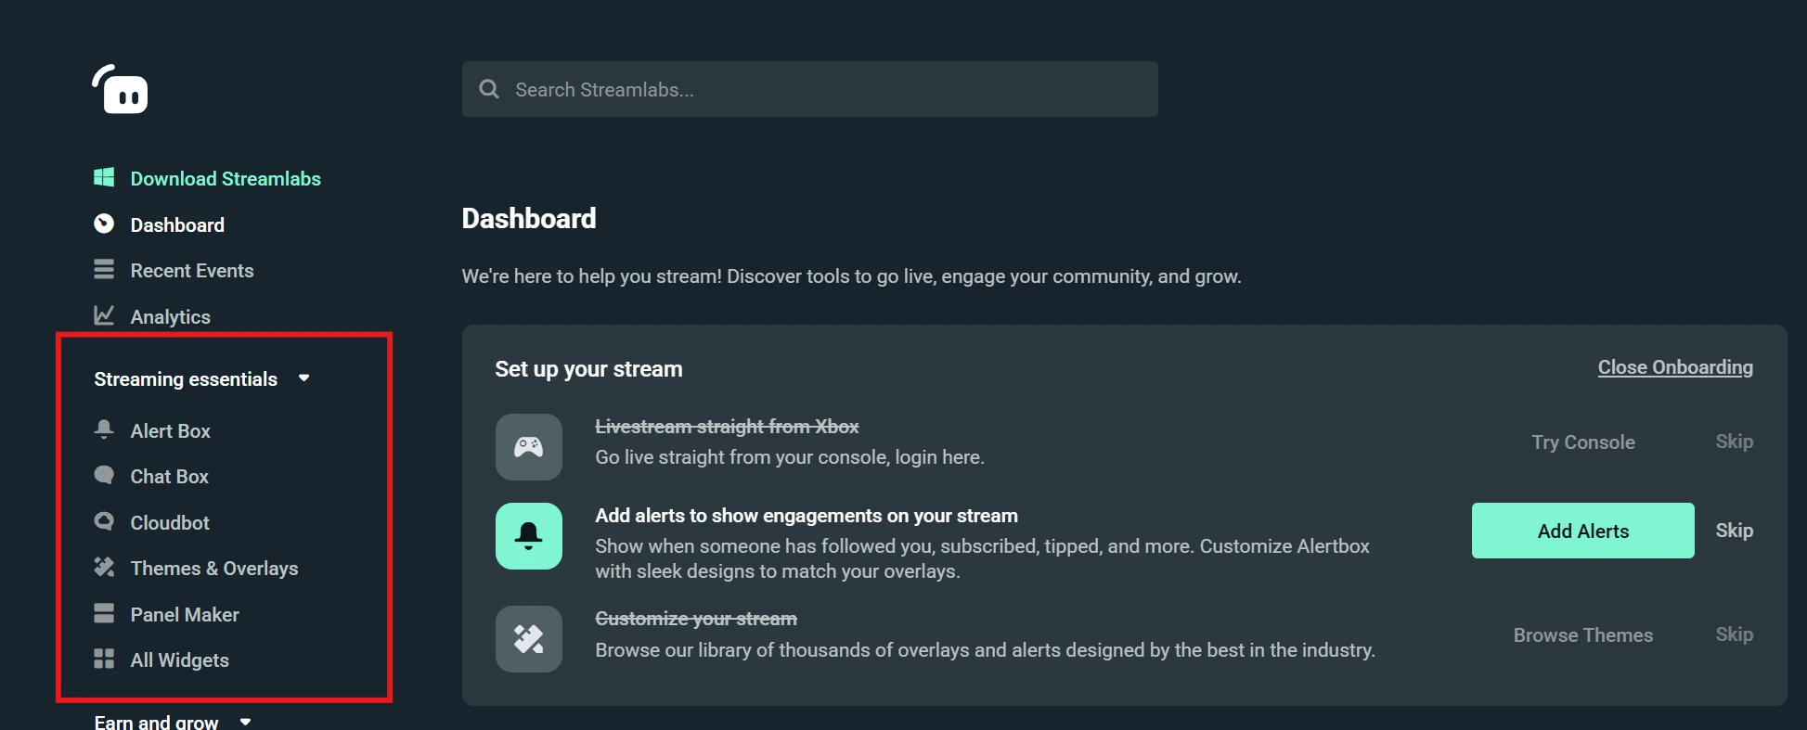The height and width of the screenshot is (730, 1807).
Task: Click the green bell alerts icon
Action: (529, 536)
